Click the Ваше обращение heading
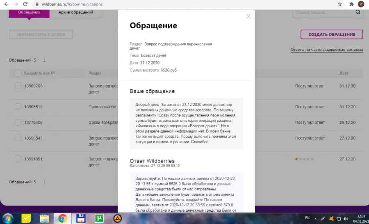 pos(152,91)
